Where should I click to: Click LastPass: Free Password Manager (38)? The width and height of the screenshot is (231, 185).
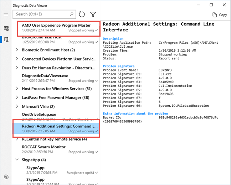pos(56,97)
